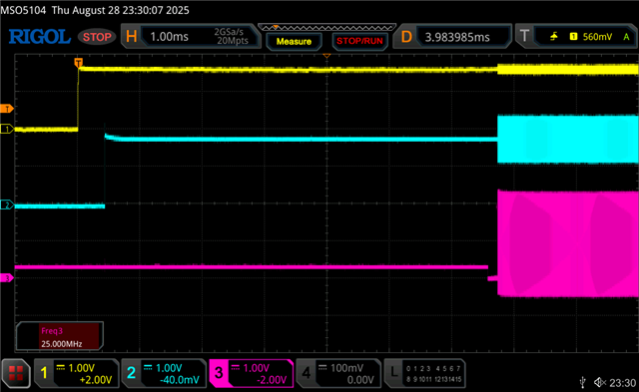Screen dimensions: 639x392
Task: Click the STOP/RUN button
Action: pyautogui.click(x=359, y=42)
